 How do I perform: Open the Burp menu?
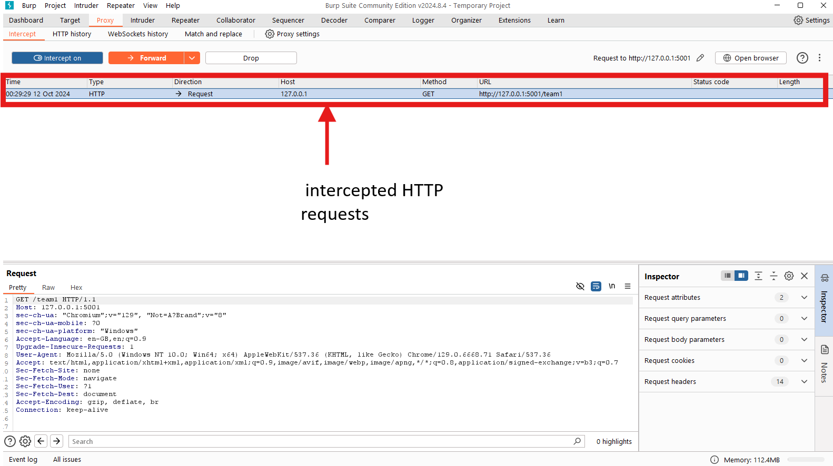point(29,5)
